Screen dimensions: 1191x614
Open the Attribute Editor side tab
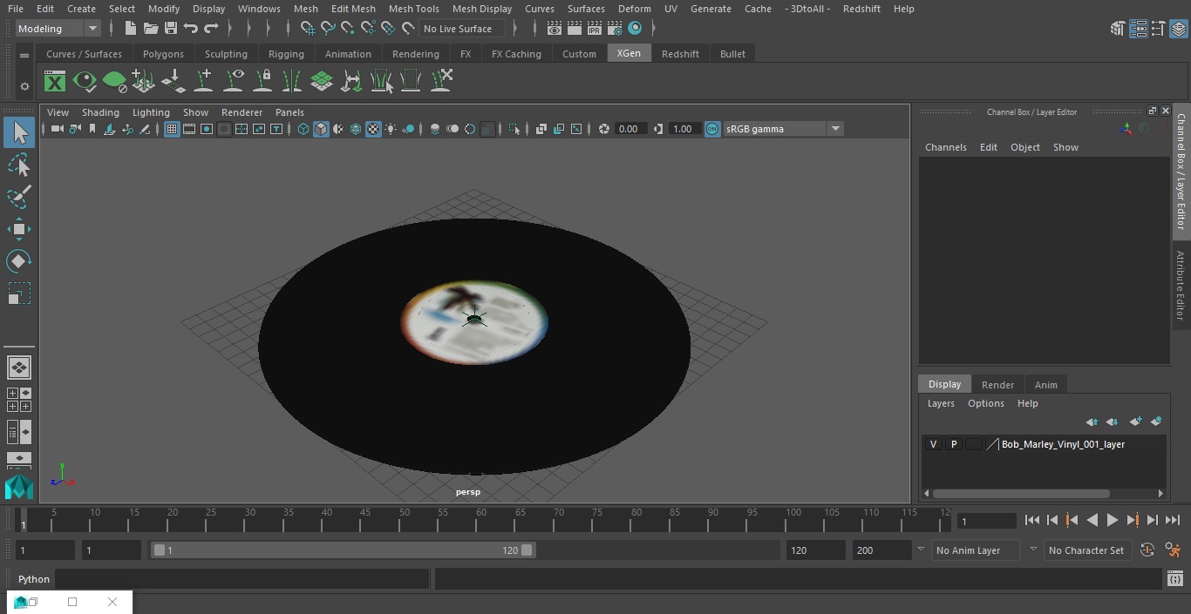point(1181,286)
